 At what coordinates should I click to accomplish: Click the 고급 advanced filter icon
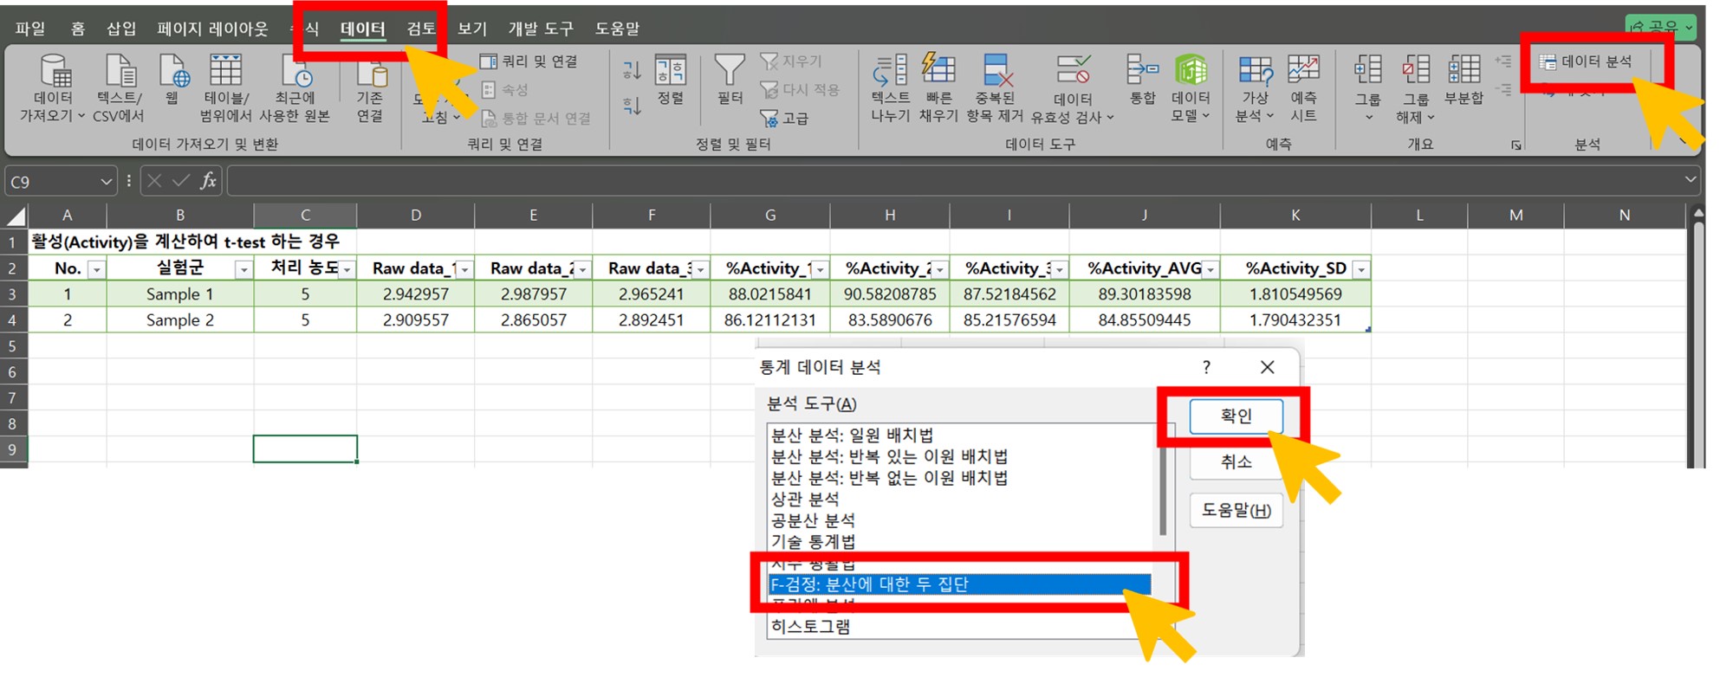coord(784,118)
